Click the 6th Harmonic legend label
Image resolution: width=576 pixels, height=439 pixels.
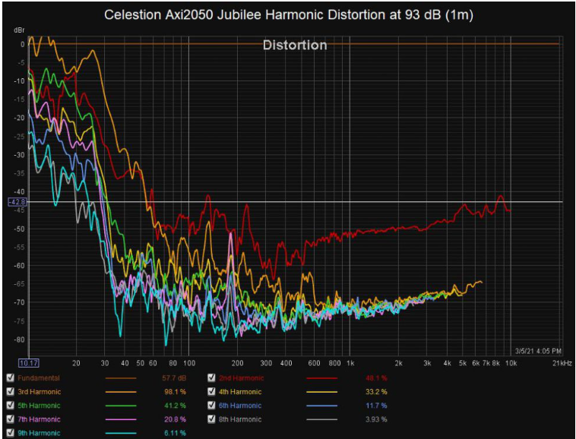(240, 406)
